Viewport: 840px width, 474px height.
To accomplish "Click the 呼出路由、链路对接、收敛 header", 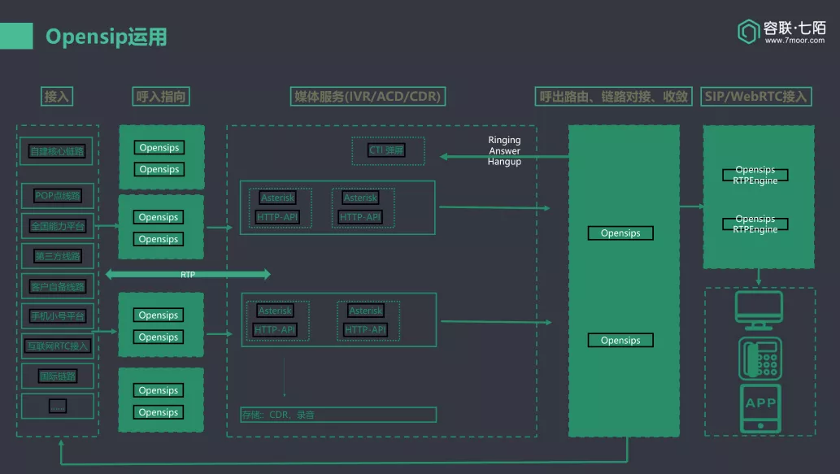I will (x=614, y=97).
